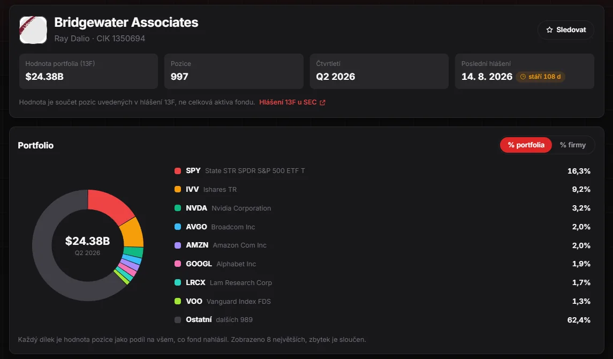This screenshot has width=613, height=359.
Task: Click the stáří 108 d badge
Action: (540, 77)
